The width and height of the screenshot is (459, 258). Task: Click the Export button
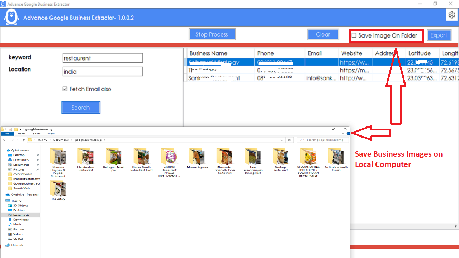click(439, 35)
